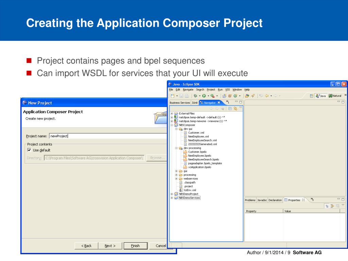
Task: Switch to the Business Services tab
Action: (x=180, y=103)
